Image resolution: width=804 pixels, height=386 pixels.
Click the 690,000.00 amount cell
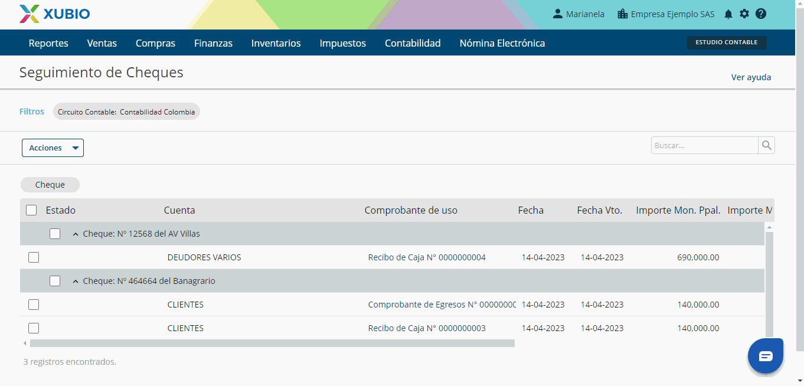[x=698, y=257]
